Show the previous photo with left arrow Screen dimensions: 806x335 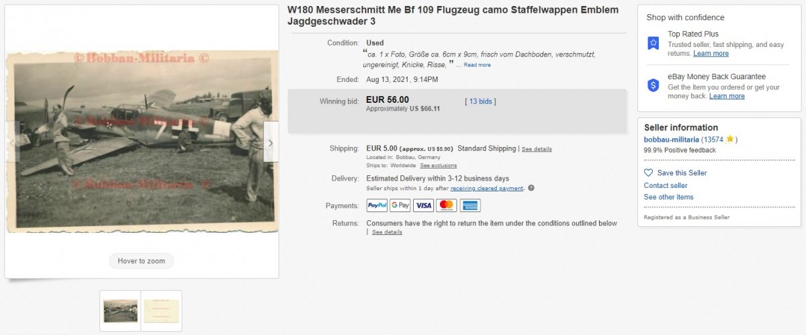click(x=12, y=142)
